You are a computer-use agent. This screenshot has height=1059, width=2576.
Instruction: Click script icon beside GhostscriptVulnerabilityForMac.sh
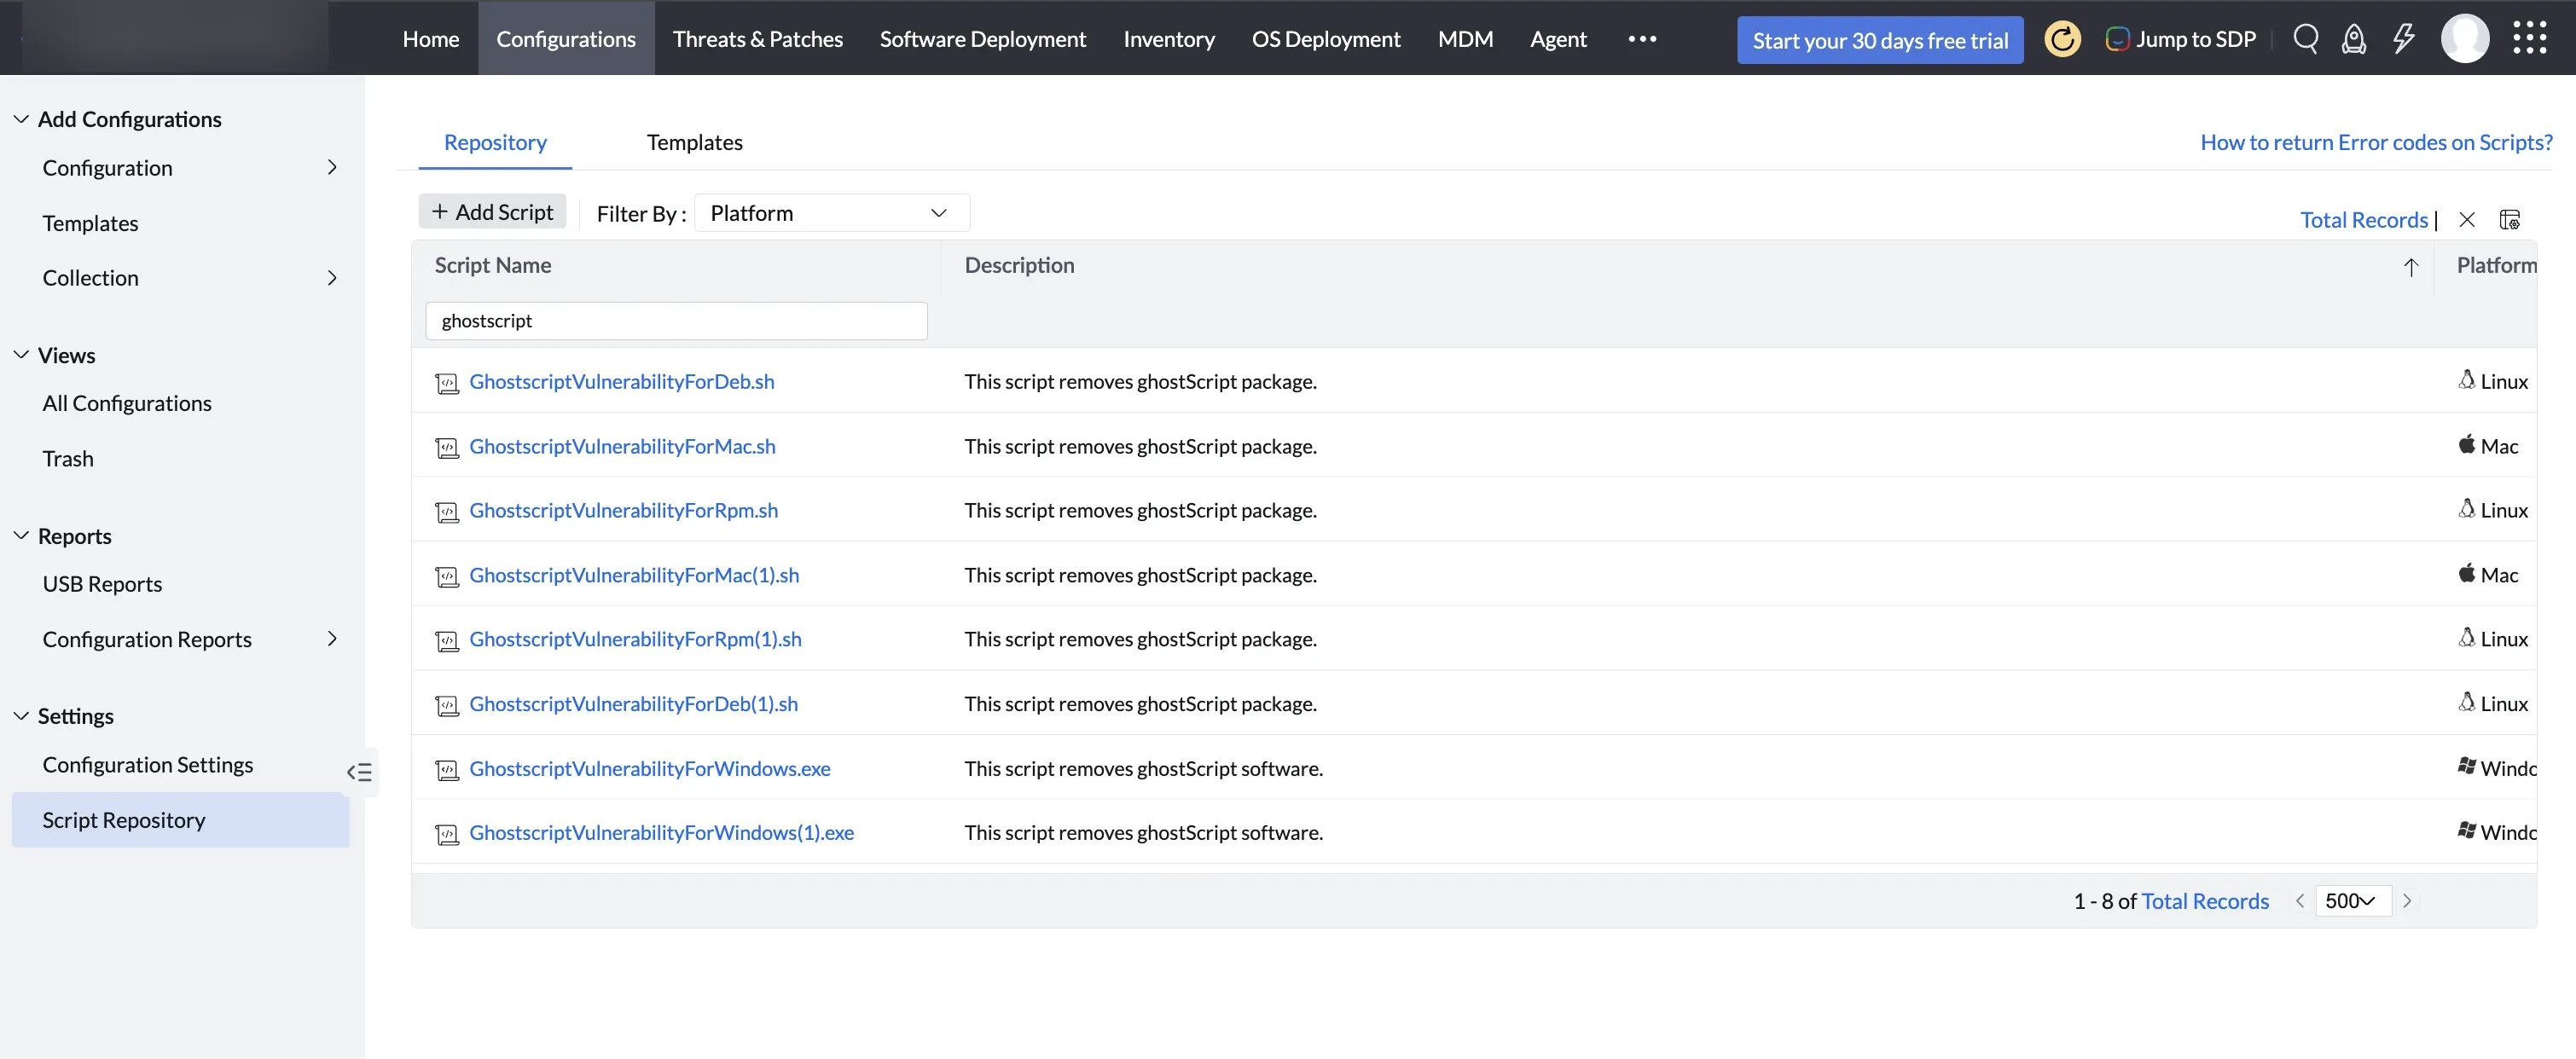tap(447, 448)
